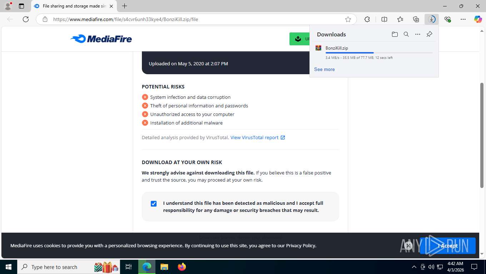Refresh the current page

point(26,19)
